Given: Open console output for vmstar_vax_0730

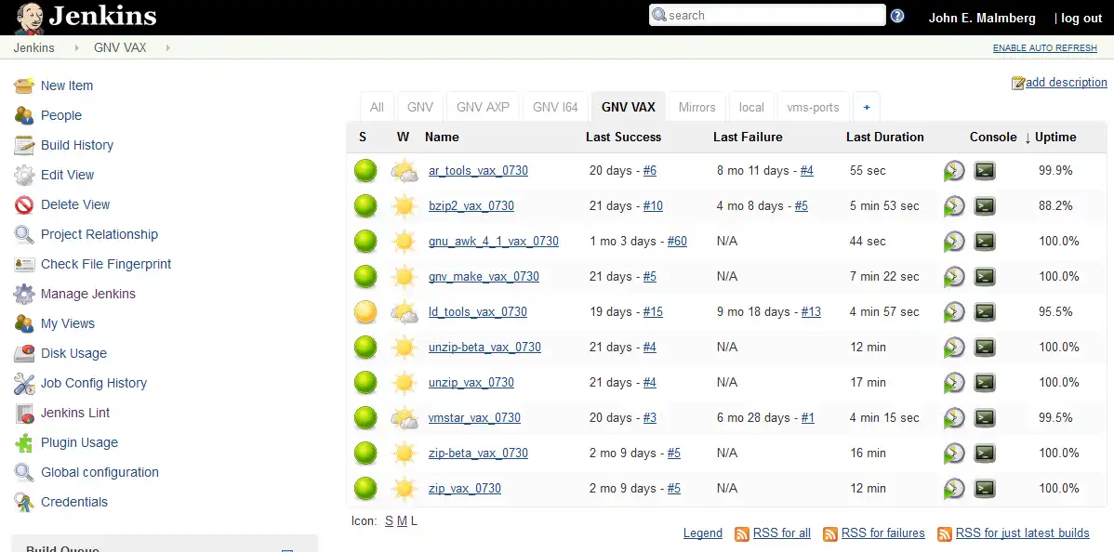Looking at the screenshot, I should (984, 418).
